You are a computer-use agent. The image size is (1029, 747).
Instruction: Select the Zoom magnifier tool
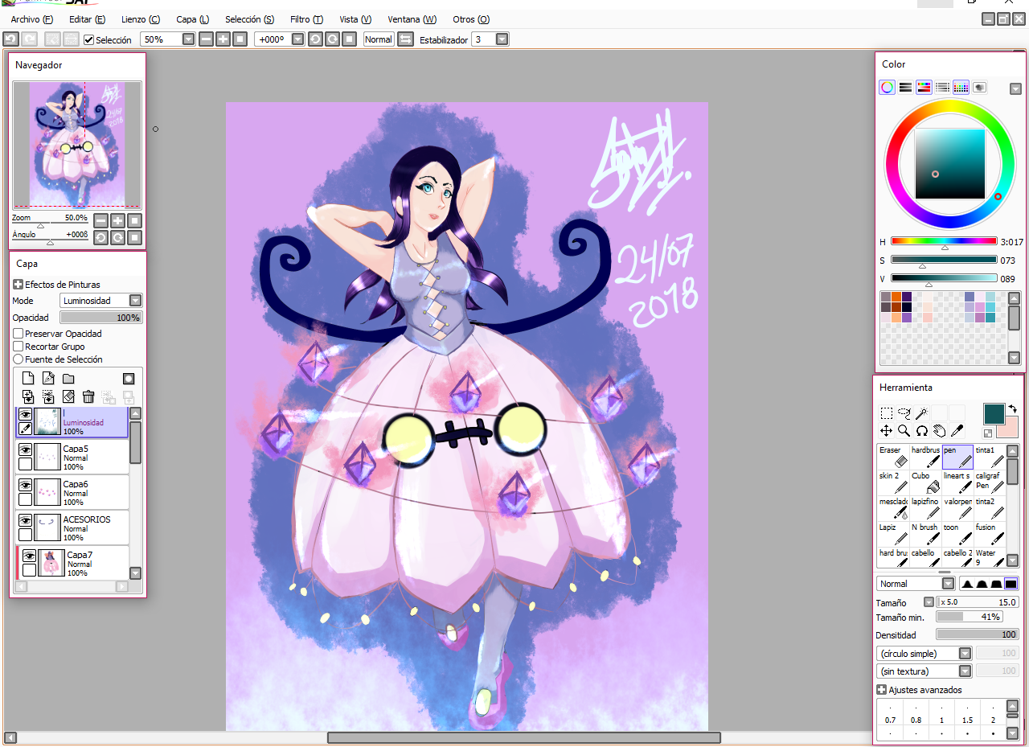point(904,431)
